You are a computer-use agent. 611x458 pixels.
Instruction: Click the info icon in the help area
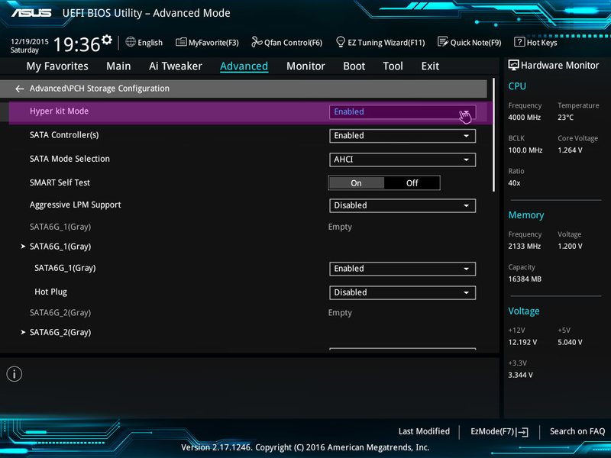pos(15,374)
